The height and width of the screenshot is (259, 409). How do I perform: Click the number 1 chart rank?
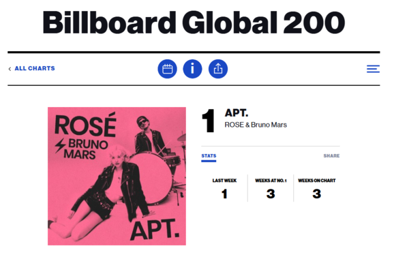(x=209, y=121)
